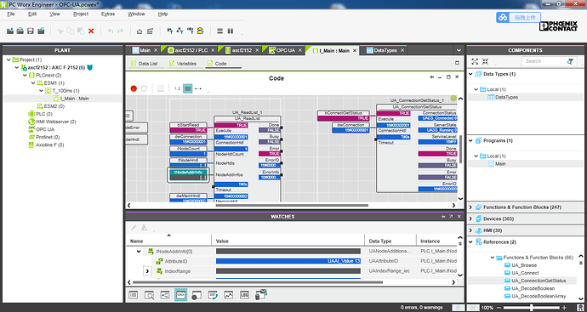The image size is (587, 312).
Task: Expand the HMI (30) section
Action: [471, 230]
